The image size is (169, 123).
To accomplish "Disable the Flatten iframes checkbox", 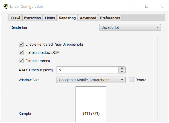I will [x=21, y=61].
